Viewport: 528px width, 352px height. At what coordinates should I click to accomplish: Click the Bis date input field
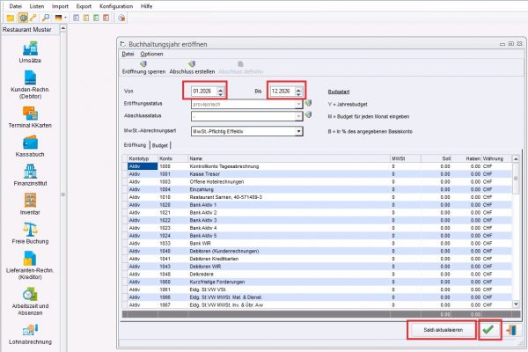click(x=284, y=90)
